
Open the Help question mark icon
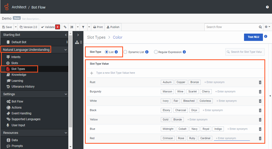267,7
